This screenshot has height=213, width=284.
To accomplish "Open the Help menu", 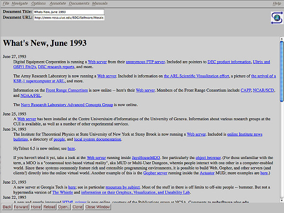I will (276, 3).
